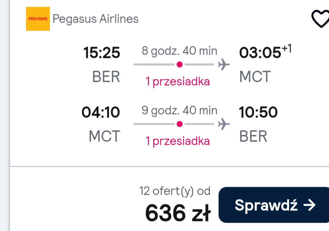The image size is (329, 231).
Task: Select the 10:50 return arrival time
Action: coord(258,112)
